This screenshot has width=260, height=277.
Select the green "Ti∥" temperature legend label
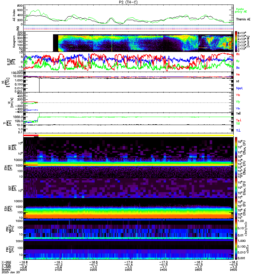pyautogui.click(x=238, y=124)
